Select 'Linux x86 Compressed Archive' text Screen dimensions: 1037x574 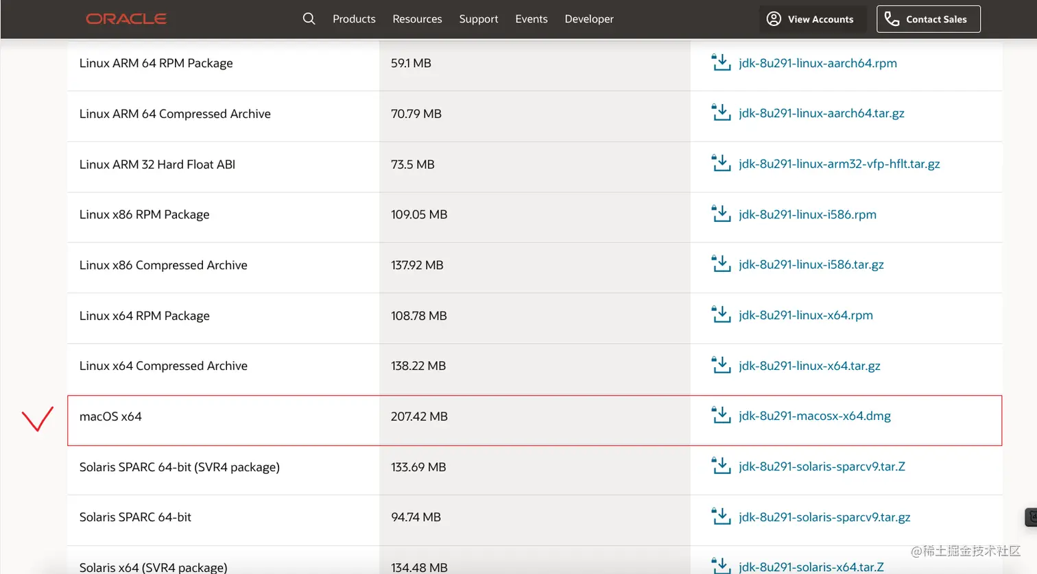163,265
